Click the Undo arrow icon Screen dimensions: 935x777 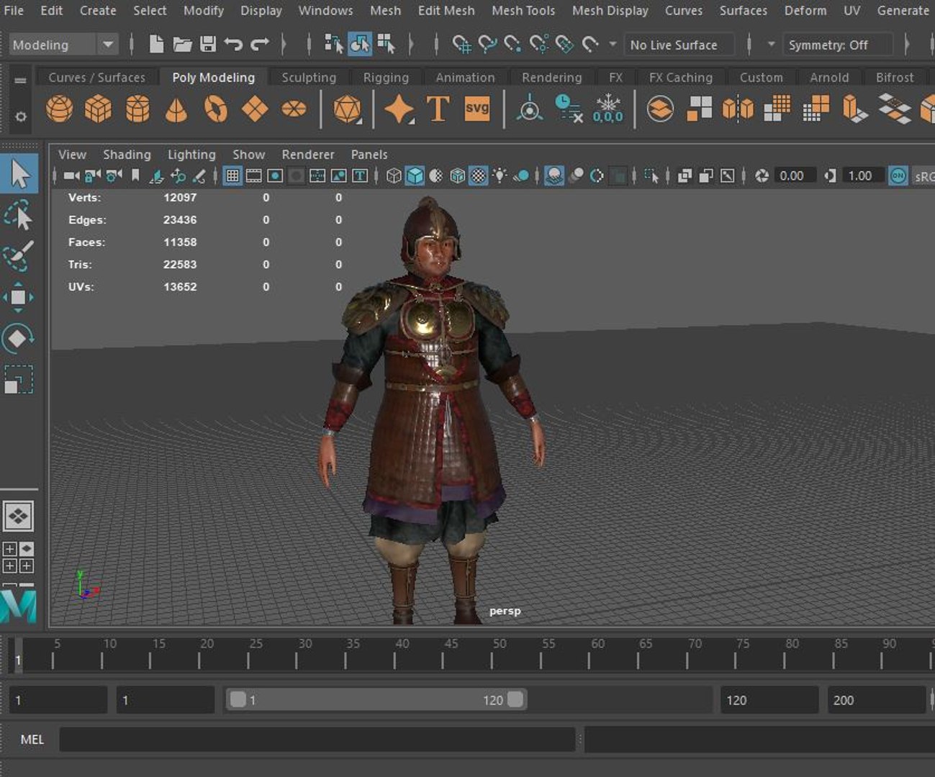tap(233, 45)
